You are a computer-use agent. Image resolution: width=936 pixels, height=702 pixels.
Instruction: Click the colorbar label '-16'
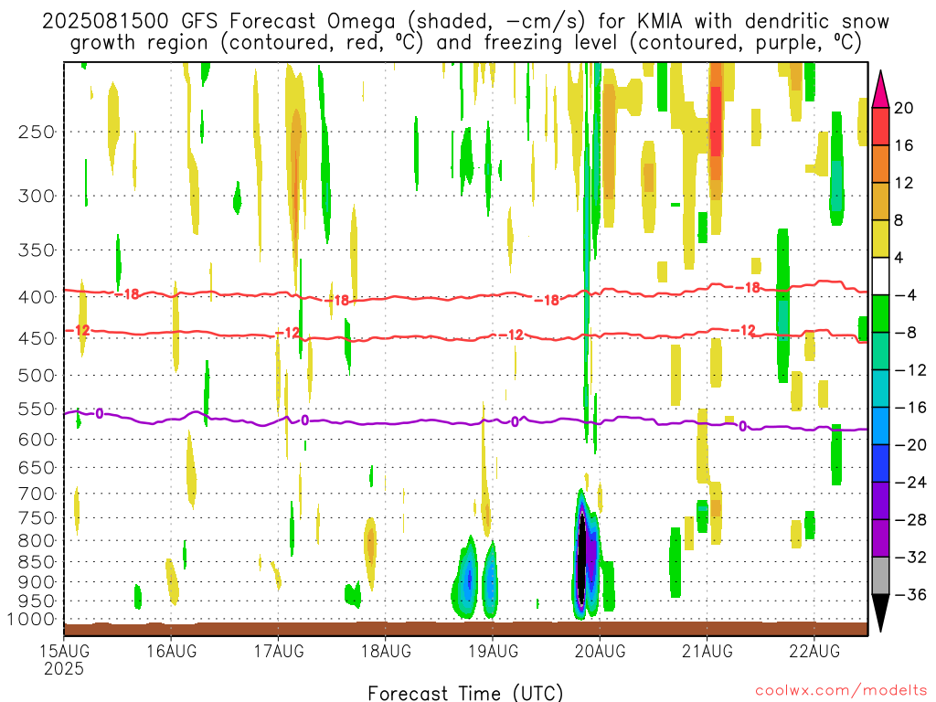click(x=910, y=407)
